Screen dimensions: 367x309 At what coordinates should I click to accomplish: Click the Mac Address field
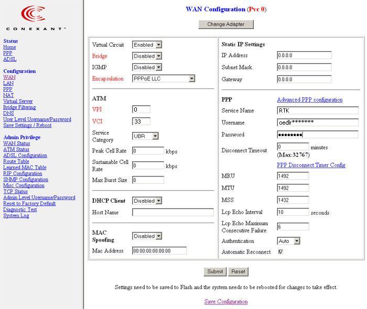(159, 251)
